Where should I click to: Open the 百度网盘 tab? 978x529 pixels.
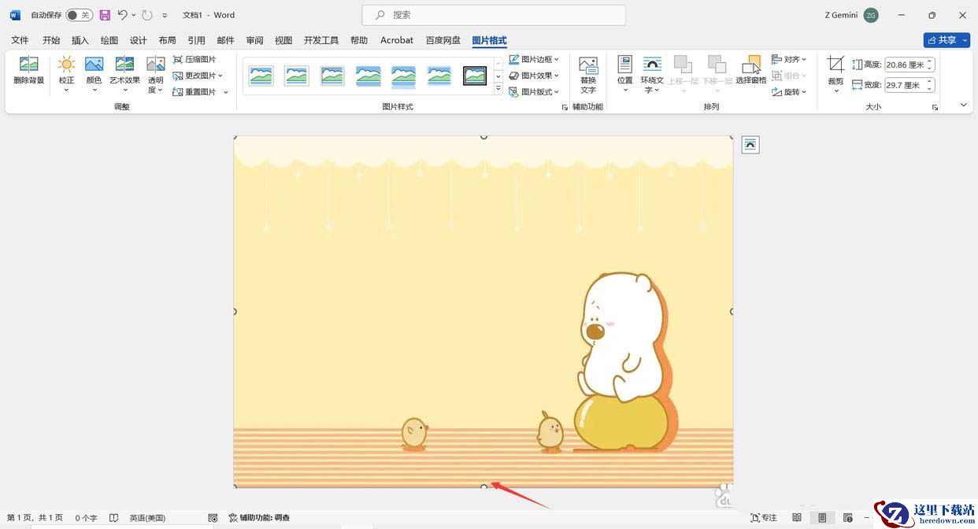tap(443, 40)
